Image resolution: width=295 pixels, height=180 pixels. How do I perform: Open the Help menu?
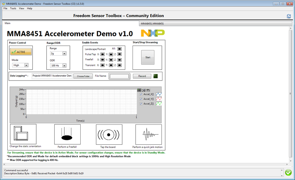[30, 9]
